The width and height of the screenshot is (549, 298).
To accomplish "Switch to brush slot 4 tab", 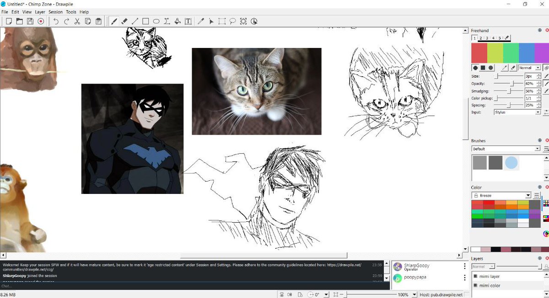I will point(494,38).
